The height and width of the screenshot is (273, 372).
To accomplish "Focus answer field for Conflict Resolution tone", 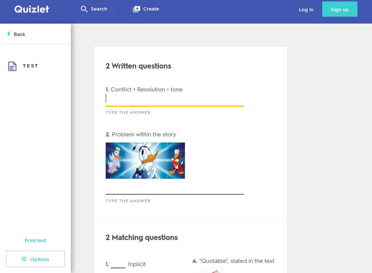I will click(x=175, y=99).
